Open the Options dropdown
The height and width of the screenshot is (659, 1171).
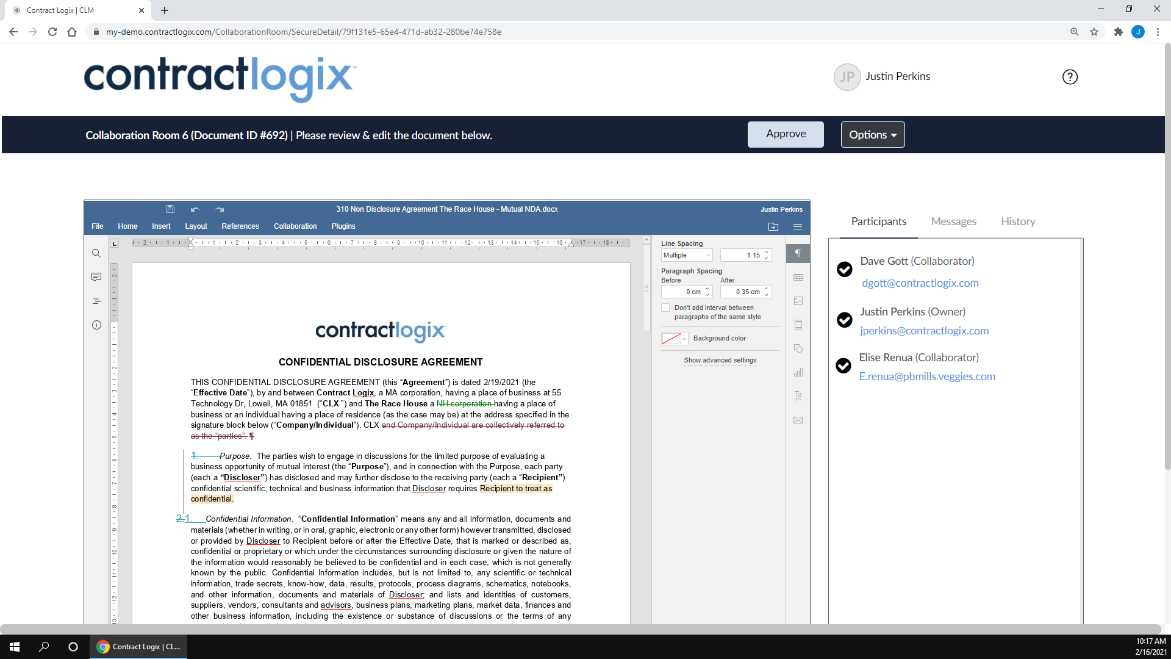(873, 135)
